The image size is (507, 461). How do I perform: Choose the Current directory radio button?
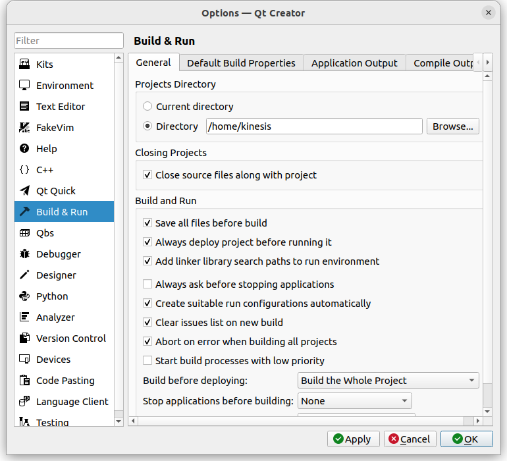(x=147, y=106)
